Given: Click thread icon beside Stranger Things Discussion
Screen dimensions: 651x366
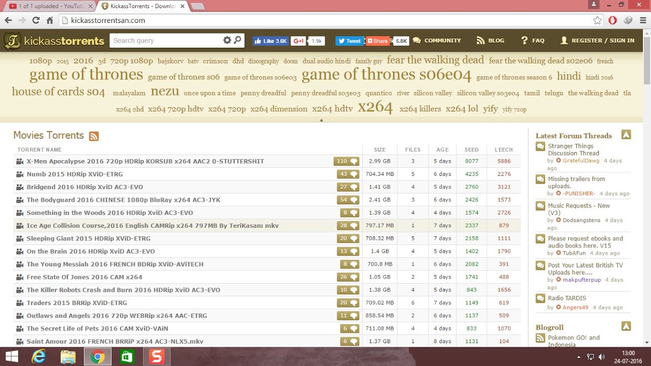Looking at the screenshot, I should [x=540, y=146].
